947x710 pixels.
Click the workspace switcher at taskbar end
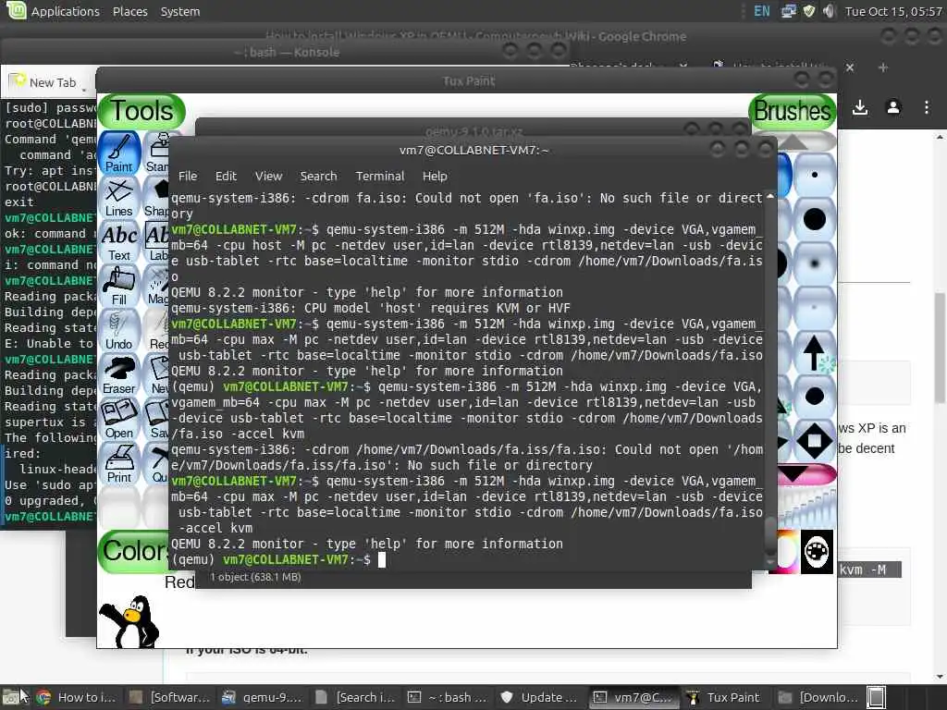click(877, 697)
